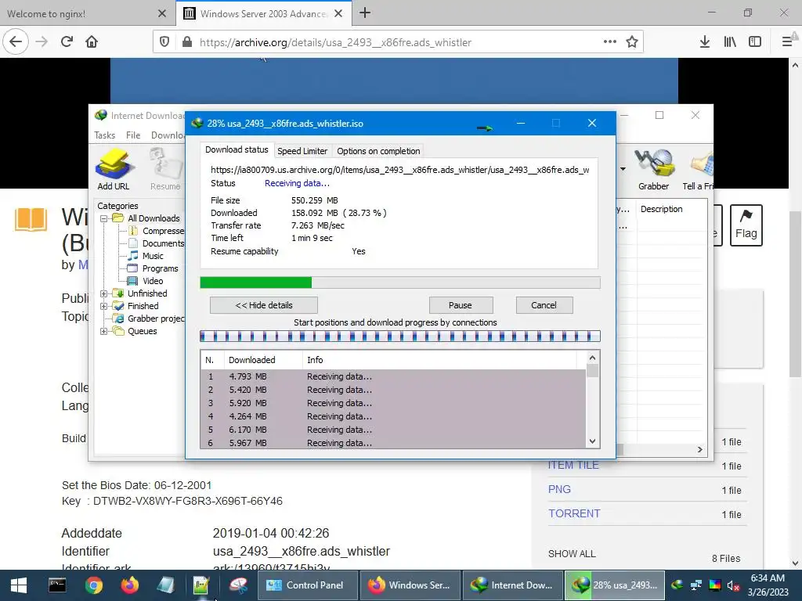Open the File menu in IDM
Viewport: 802px width, 601px height.
(x=133, y=135)
